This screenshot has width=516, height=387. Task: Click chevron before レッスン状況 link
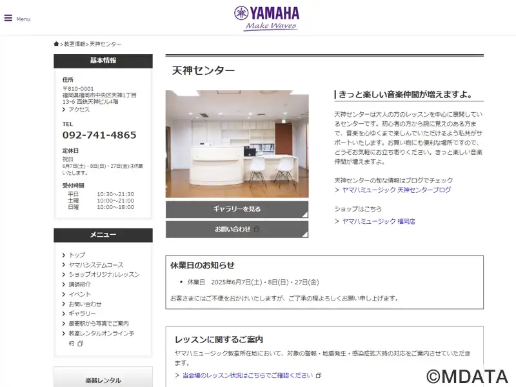coord(177,375)
